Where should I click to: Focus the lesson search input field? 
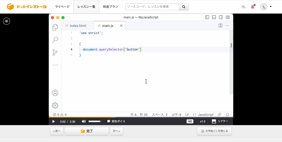[x=152, y=7]
